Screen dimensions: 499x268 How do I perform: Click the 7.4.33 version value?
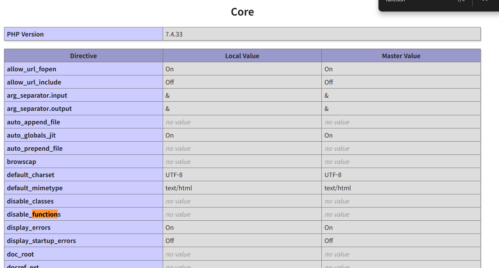[174, 34]
